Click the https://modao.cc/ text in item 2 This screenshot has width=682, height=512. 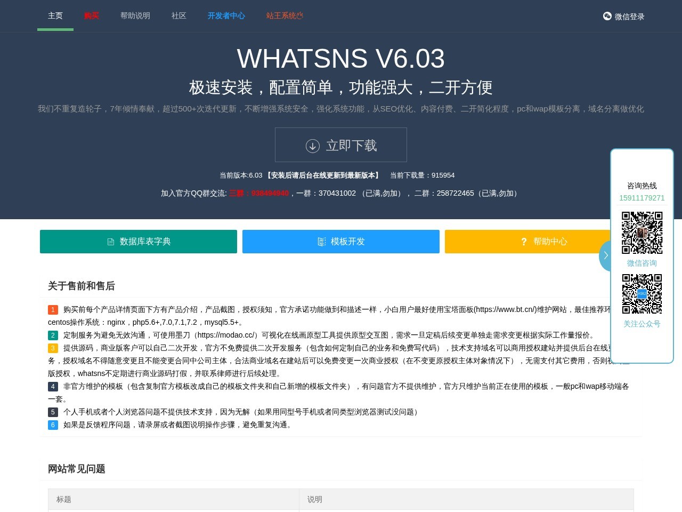pos(226,335)
